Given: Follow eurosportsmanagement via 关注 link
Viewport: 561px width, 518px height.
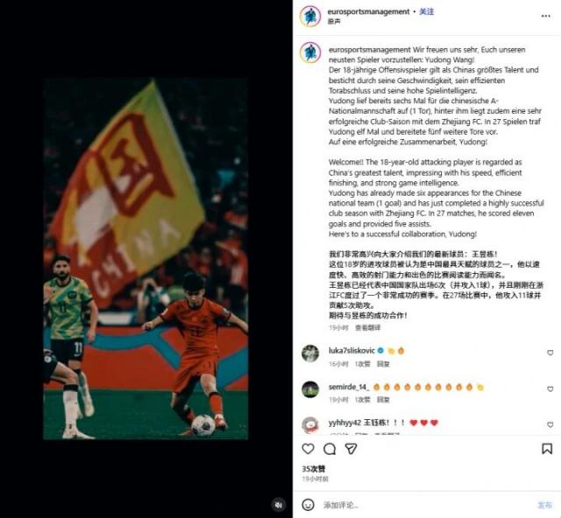Looking at the screenshot, I should 427,11.
